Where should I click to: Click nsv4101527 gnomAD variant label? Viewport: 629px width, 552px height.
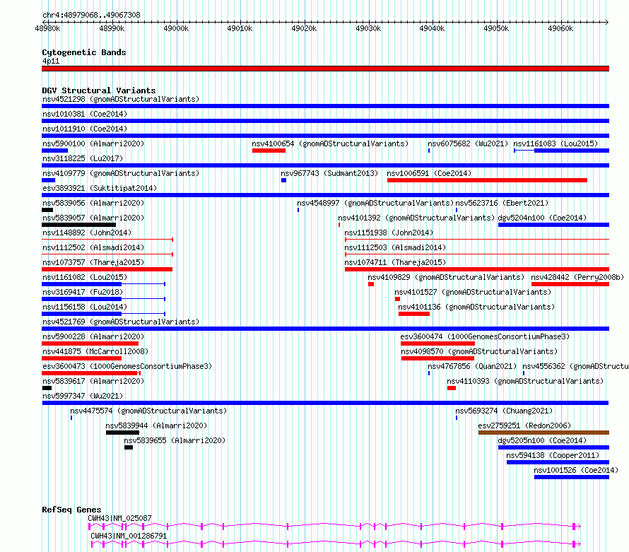[x=473, y=292]
